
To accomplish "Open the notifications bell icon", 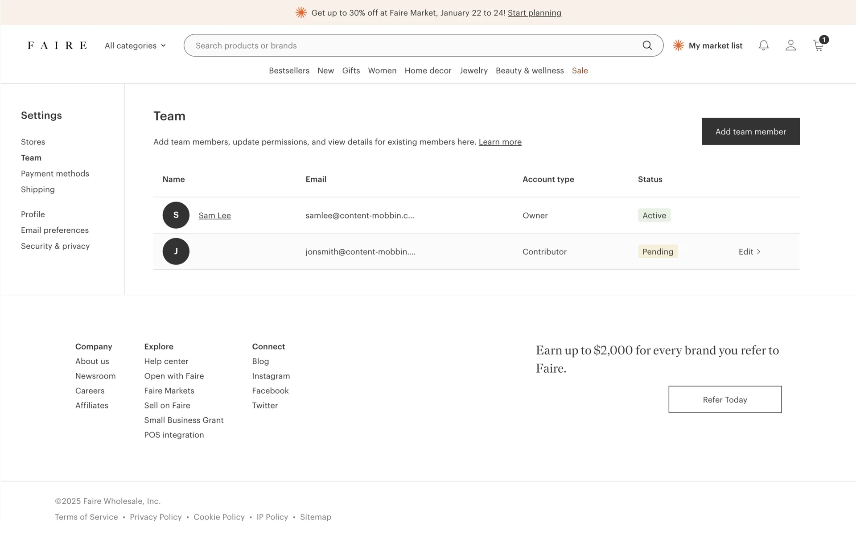I will click(764, 45).
